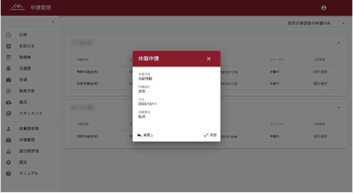The image size is (353, 193).
Task: Click the person icon for 従業員管理
Action: click(x=9, y=129)
